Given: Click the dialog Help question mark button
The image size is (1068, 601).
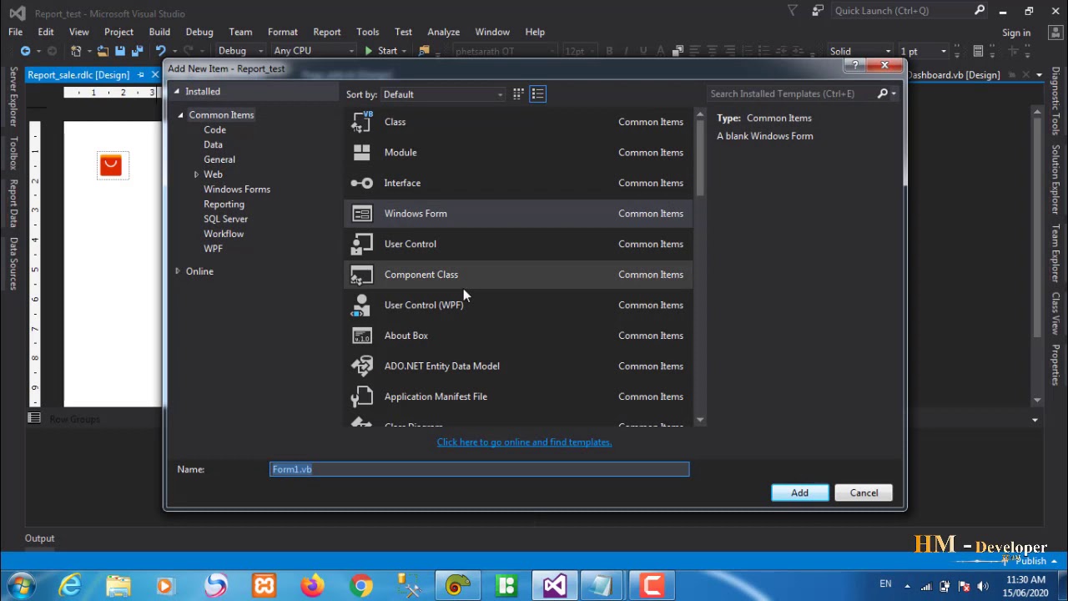Looking at the screenshot, I should 855,66.
